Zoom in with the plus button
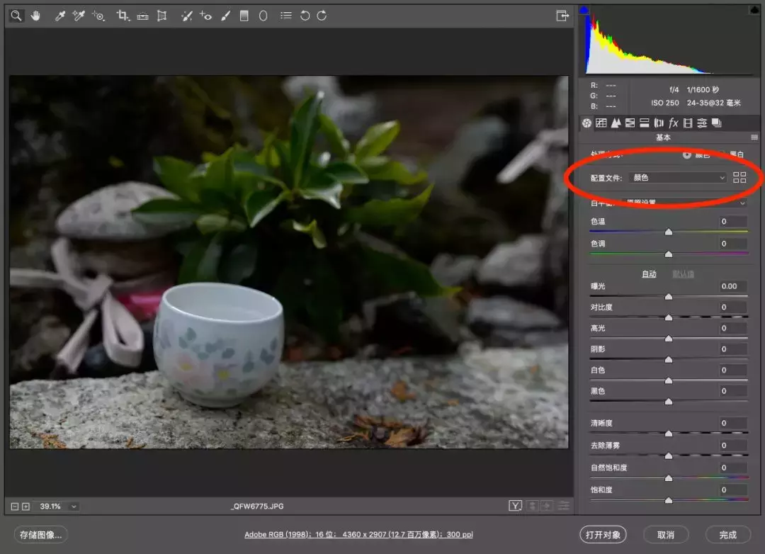Viewport: 765px width, 554px height. (x=26, y=507)
